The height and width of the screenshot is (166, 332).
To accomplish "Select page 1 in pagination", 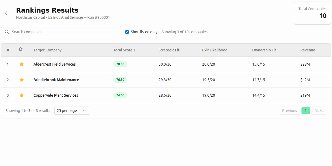I will 306,111.
